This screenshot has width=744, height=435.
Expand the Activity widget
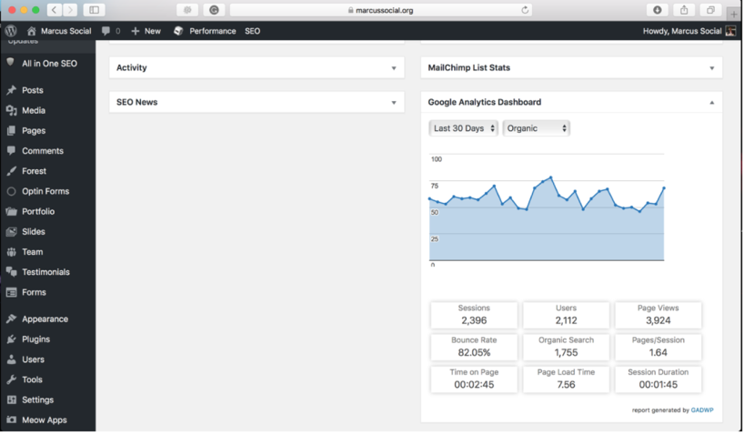click(x=393, y=68)
